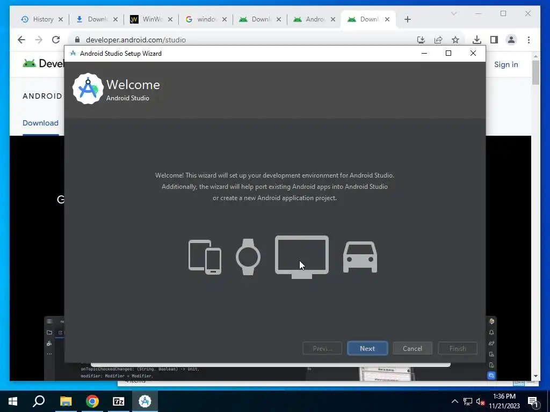Screen dimensions: 550x412
Task: Open 7-Zip from the taskbar
Action: 119,401
